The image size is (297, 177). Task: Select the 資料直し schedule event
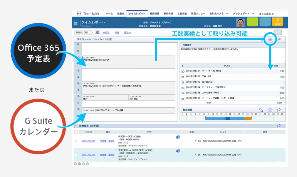[x=152, y=98]
